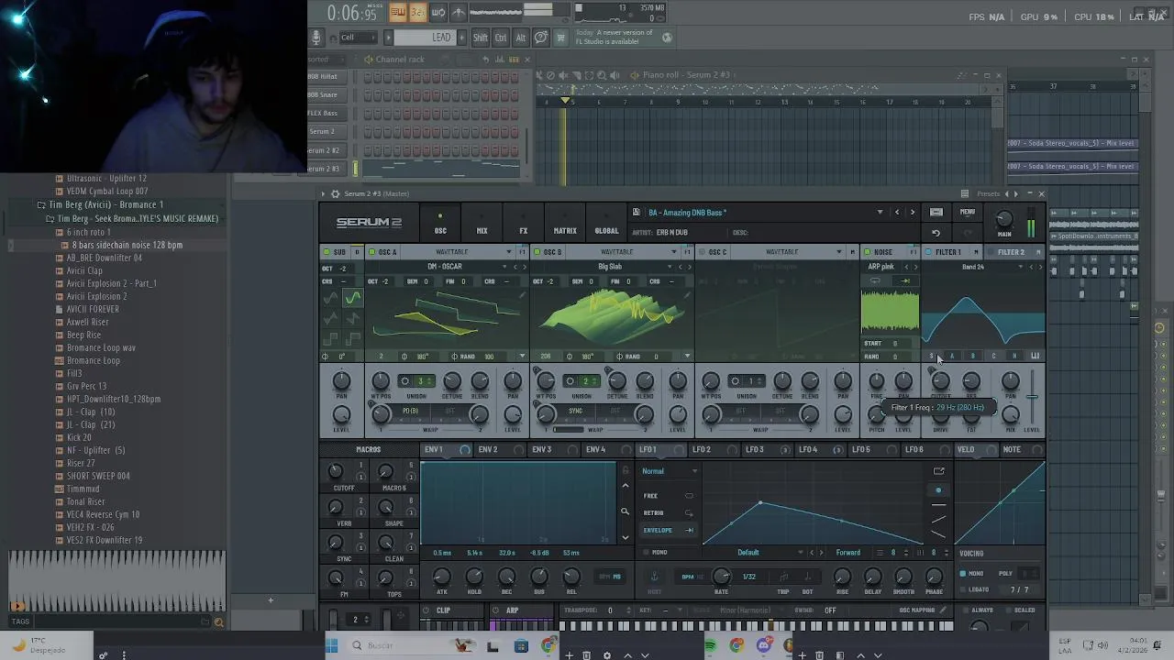This screenshot has width=1174, height=660.
Task: Select the LFO 2 tab
Action: 701,450
